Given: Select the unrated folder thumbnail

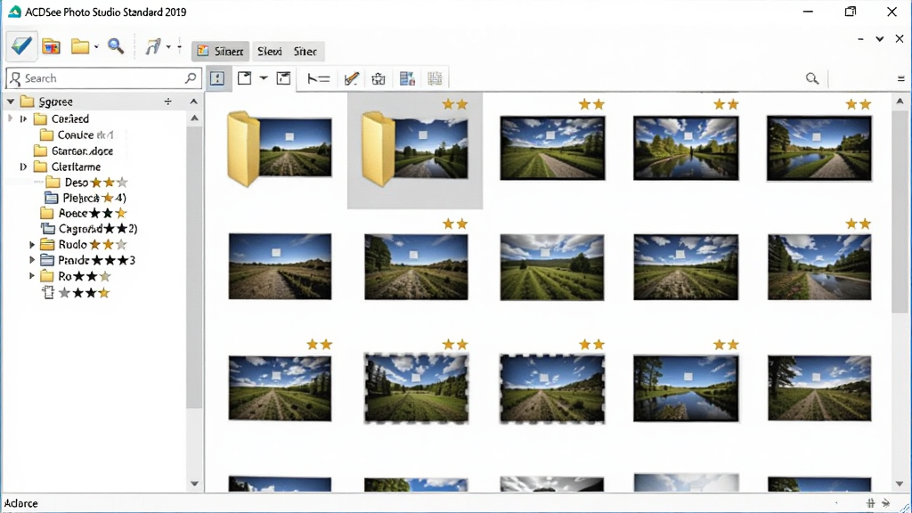Looking at the screenshot, I should click(x=280, y=149).
